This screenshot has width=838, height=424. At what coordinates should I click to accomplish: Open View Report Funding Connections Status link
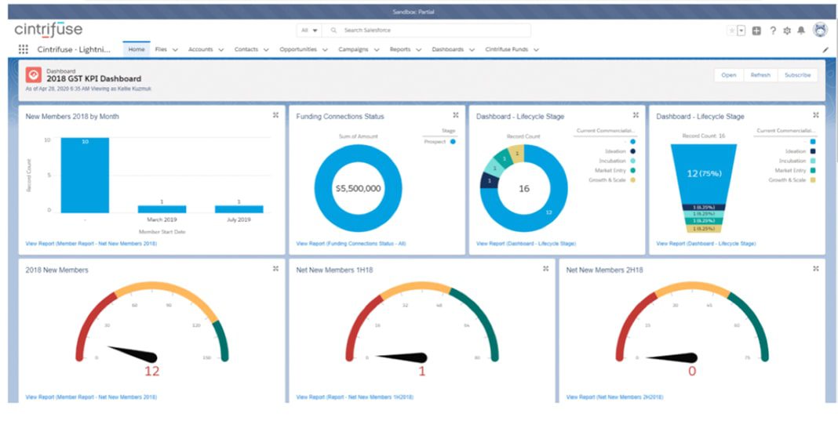[x=351, y=244]
